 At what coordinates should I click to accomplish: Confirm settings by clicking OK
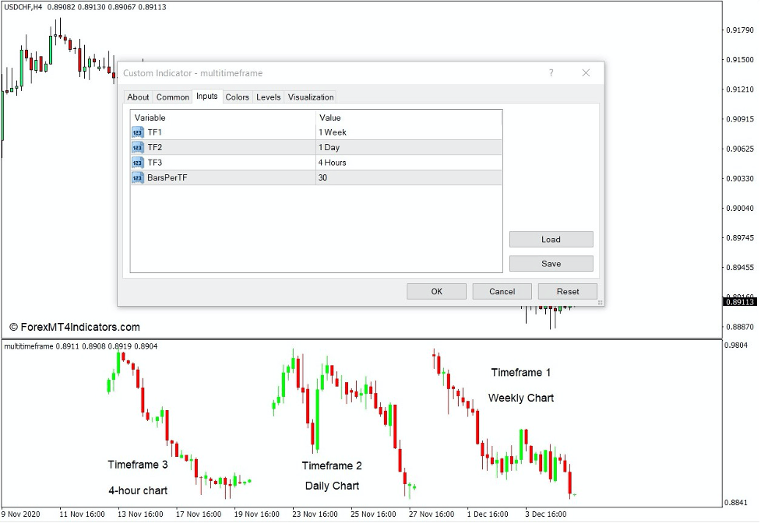pos(436,291)
